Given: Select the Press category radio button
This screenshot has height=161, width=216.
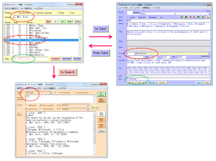Looking at the screenshot, I should click(x=58, y=13).
